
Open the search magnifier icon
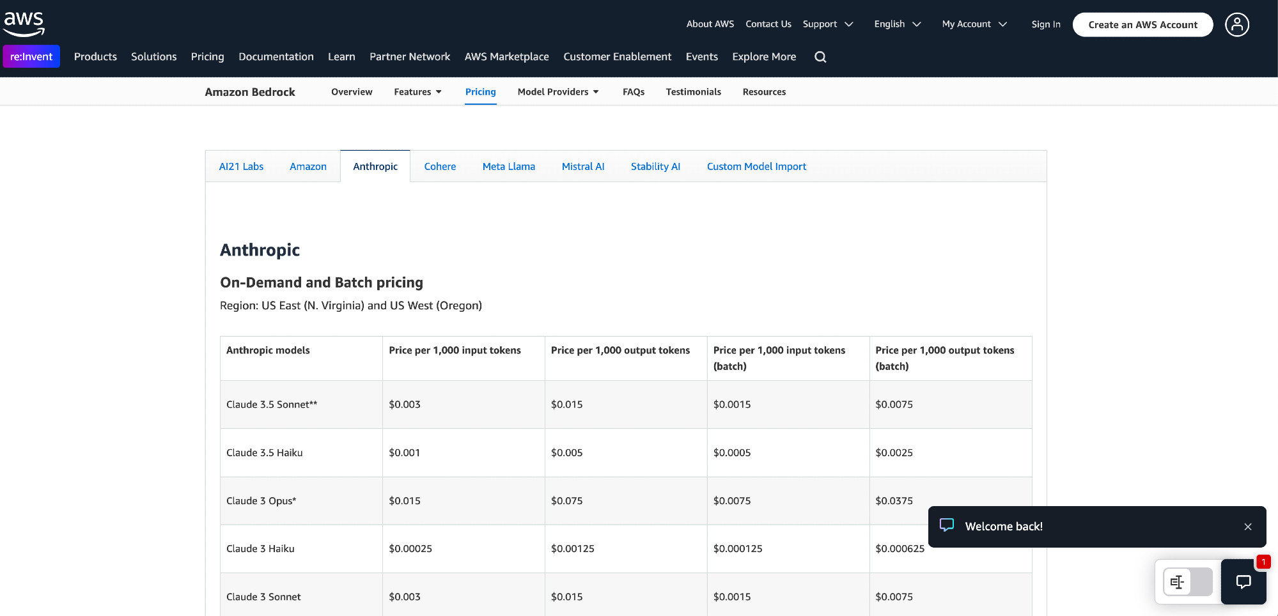[x=820, y=57]
